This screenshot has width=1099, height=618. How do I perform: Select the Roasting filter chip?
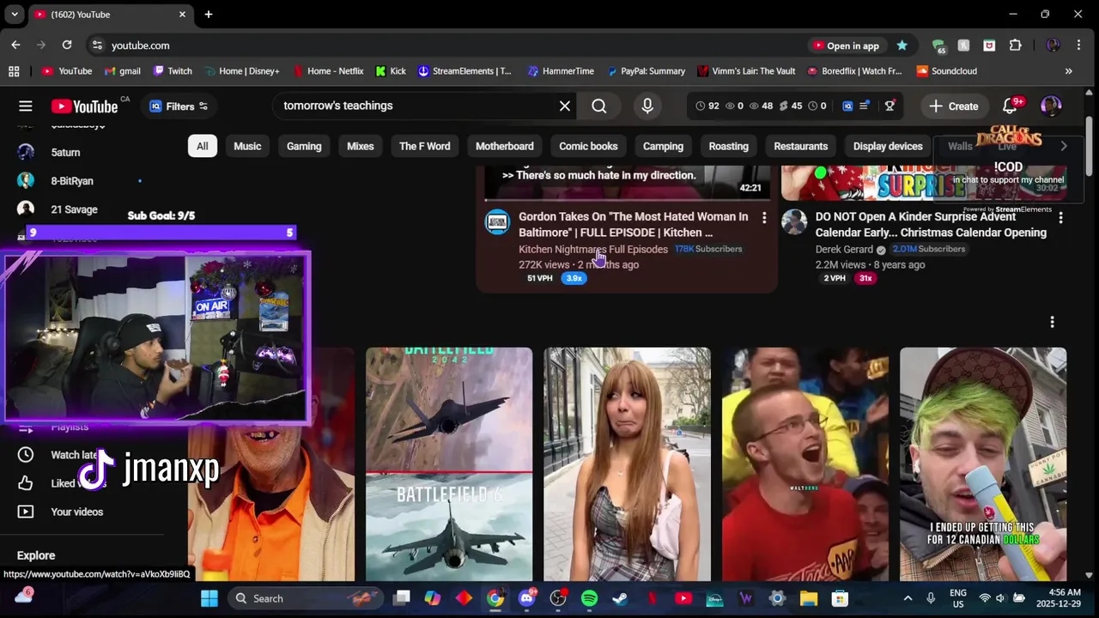coord(729,146)
